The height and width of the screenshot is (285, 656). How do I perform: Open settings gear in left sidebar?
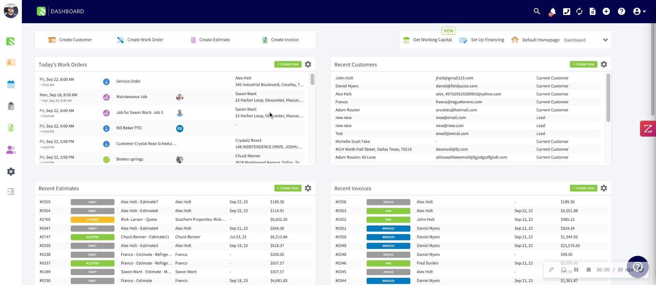click(11, 171)
